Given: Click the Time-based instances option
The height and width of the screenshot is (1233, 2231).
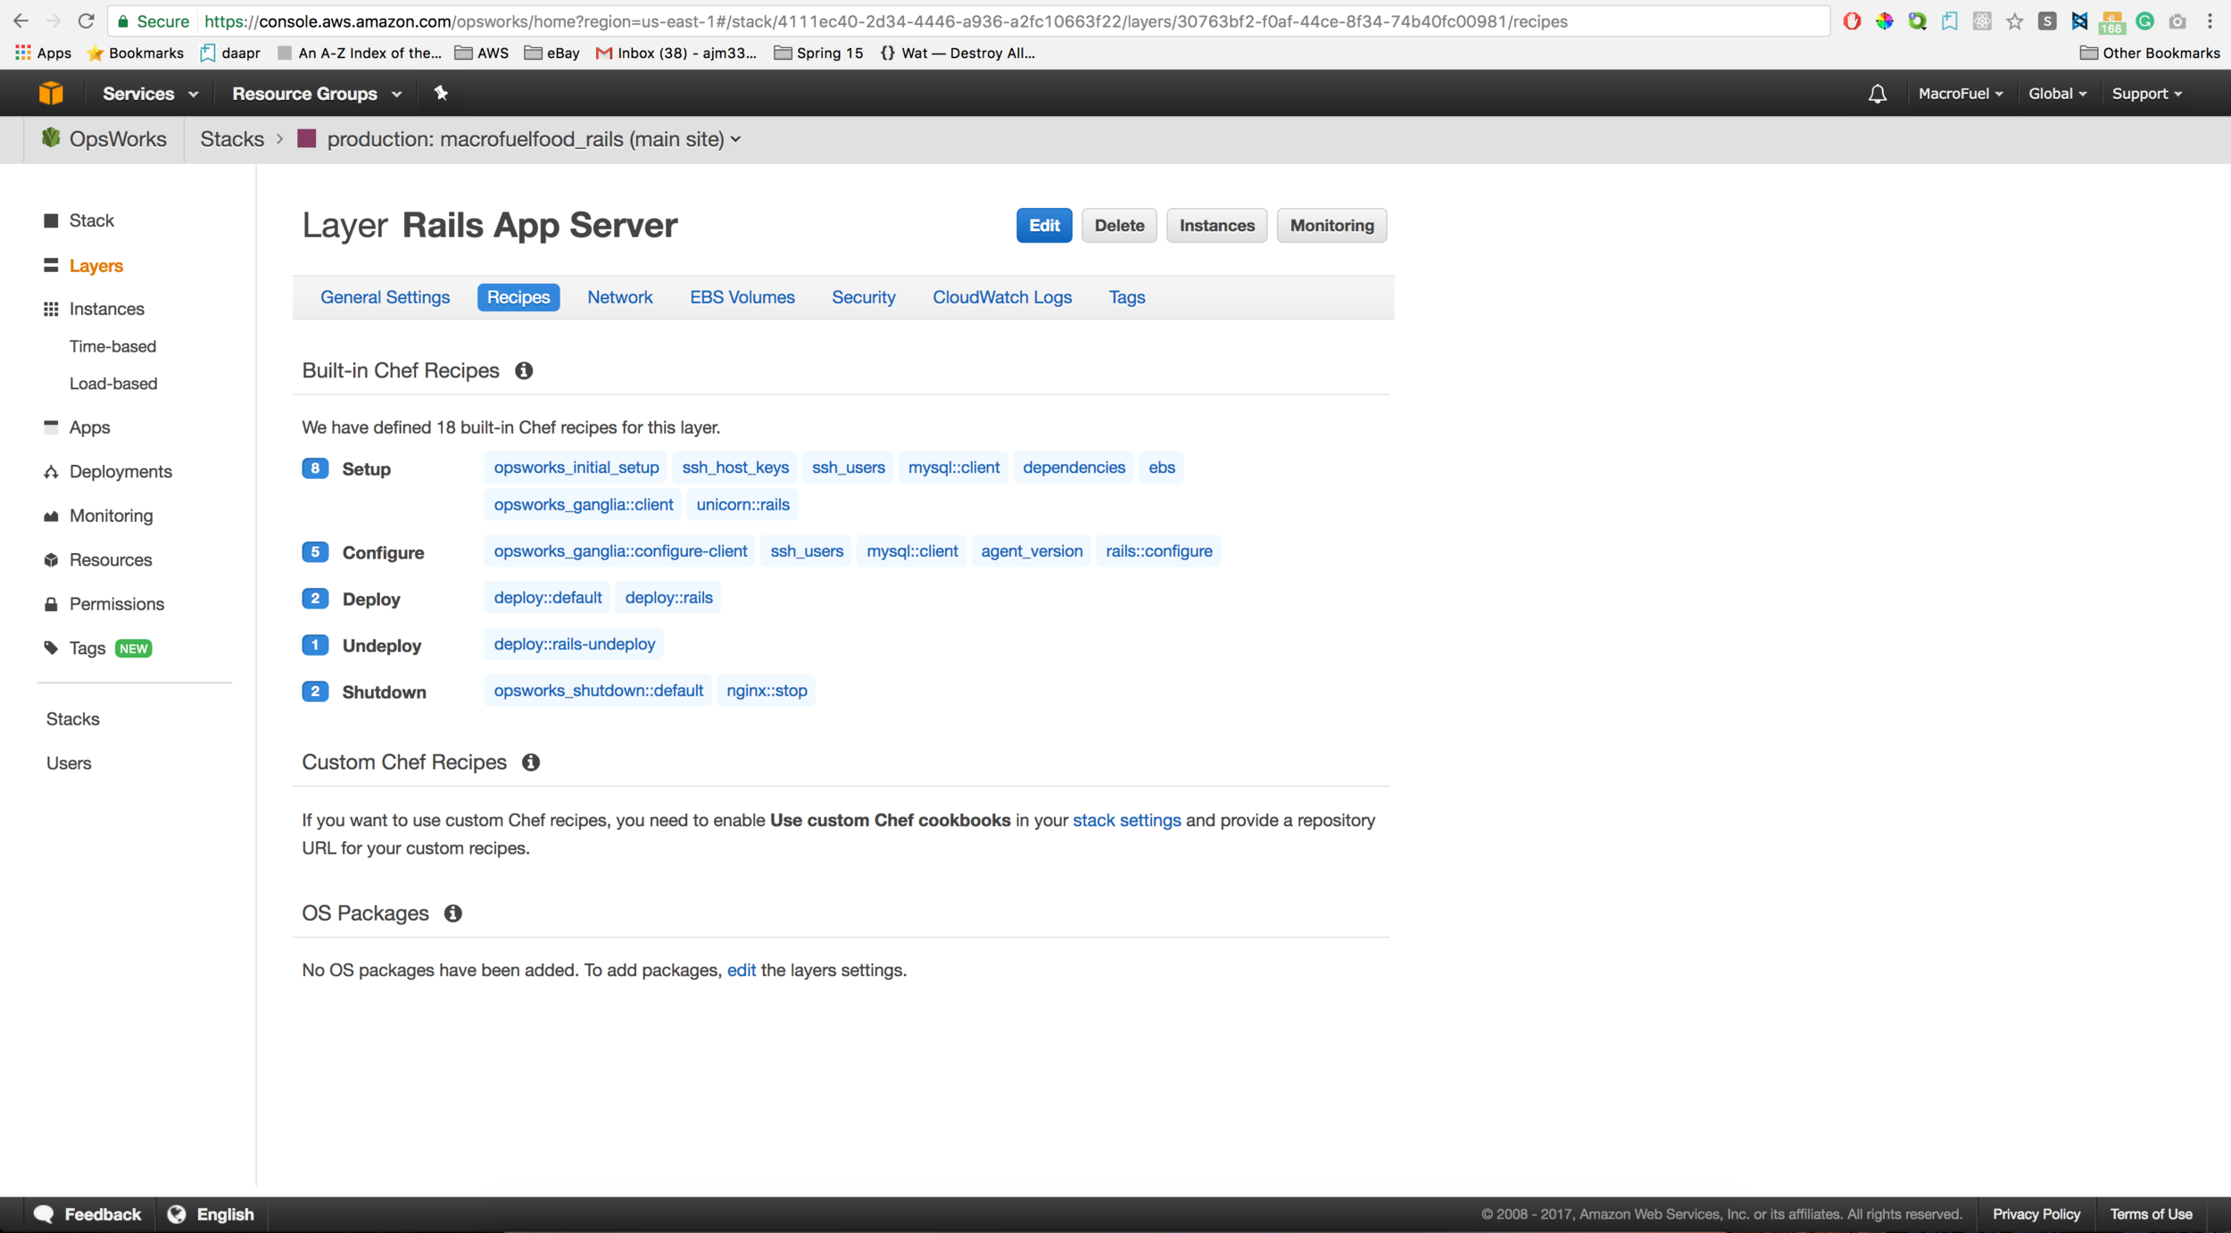Looking at the screenshot, I should click(111, 344).
